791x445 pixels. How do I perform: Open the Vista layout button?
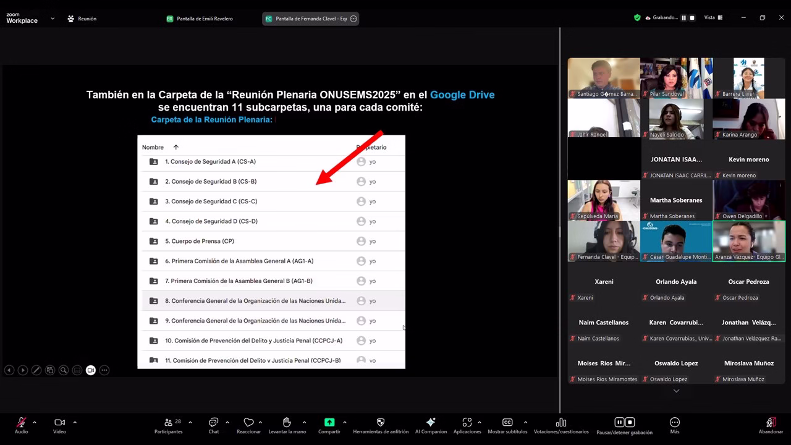[713, 18]
